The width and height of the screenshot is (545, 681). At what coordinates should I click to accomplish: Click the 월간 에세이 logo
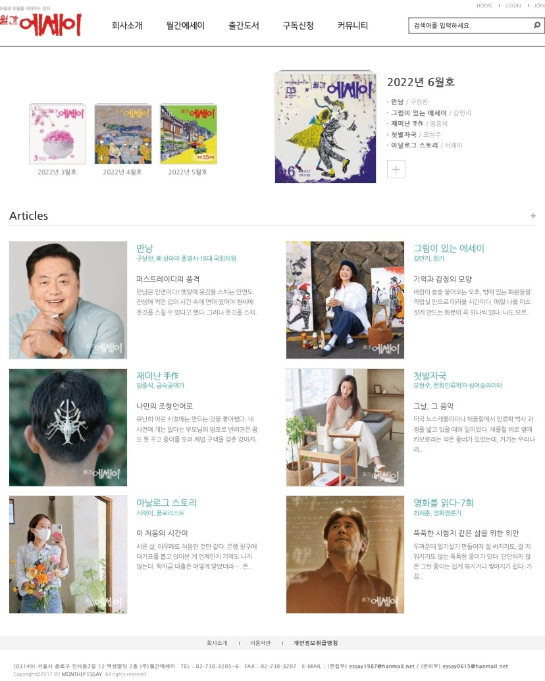[x=40, y=22]
